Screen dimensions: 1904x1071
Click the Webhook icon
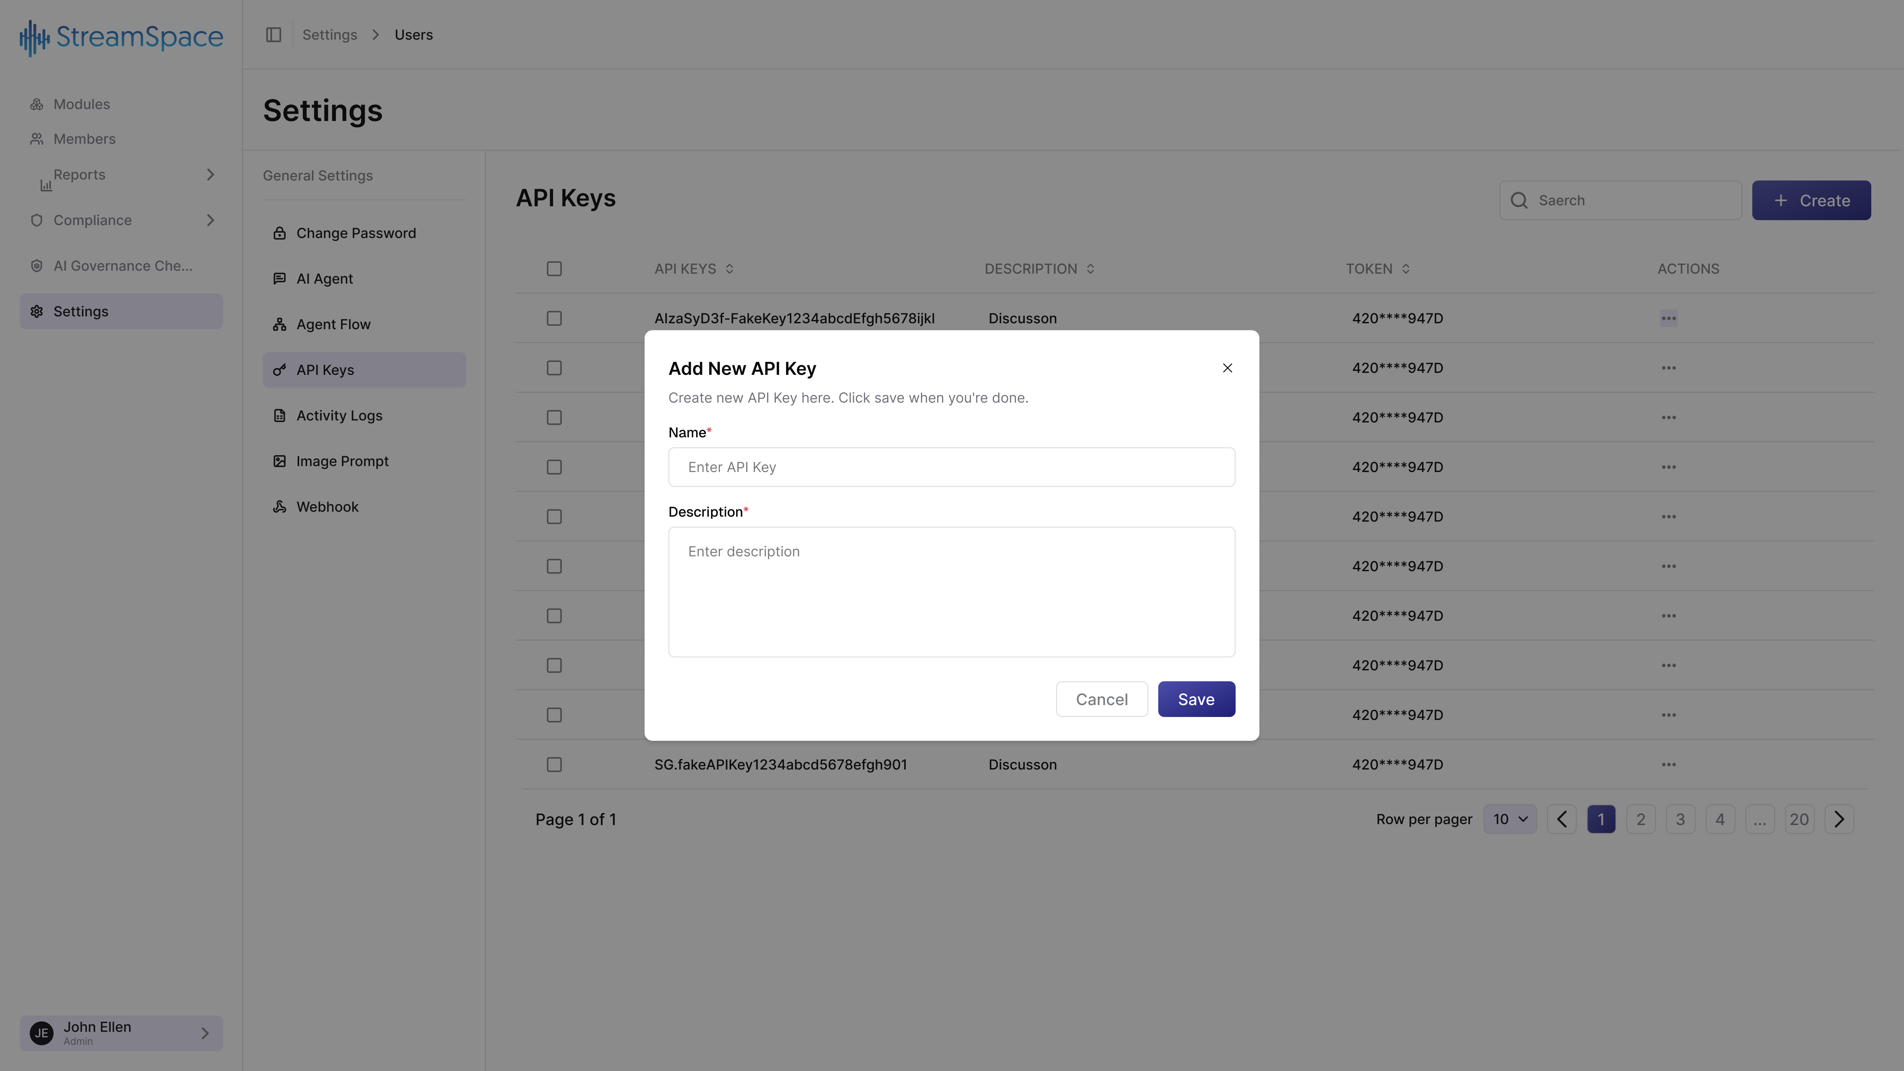(x=279, y=507)
